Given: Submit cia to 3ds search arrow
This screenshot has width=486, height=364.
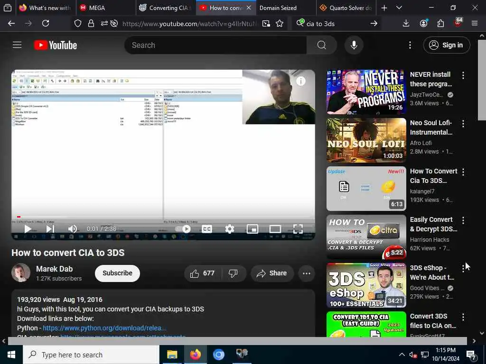Looking at the screenshot, I should 374,24.
